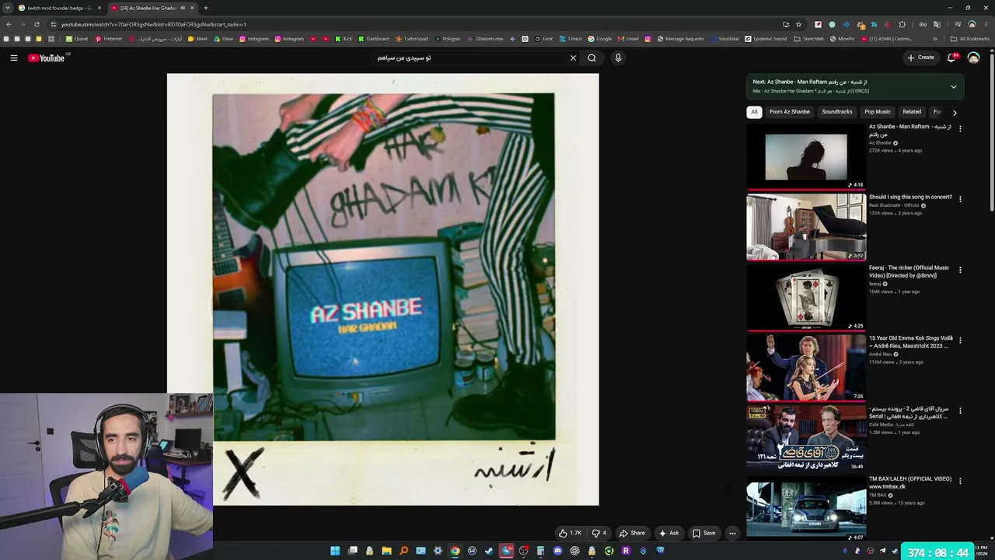The width and height of the screenshot is (995, 560).
Task: Select the All filter chip
Action: point(754,112)
